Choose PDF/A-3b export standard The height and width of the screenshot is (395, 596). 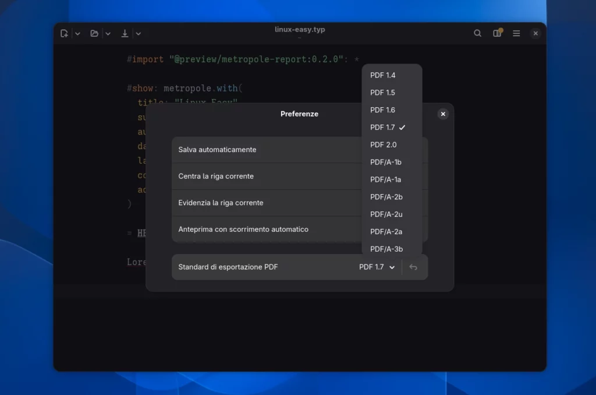pos(392,249)
